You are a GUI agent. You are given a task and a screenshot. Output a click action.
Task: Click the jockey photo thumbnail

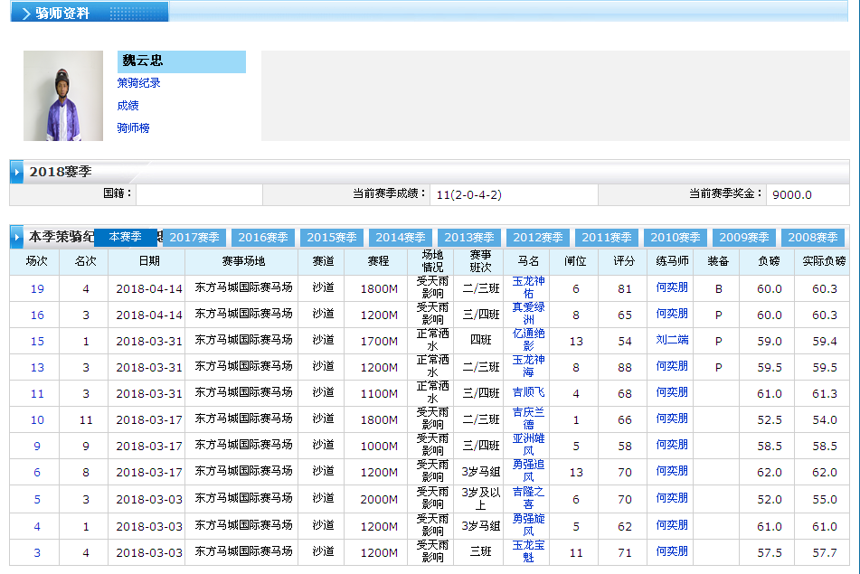coord(63,96)
